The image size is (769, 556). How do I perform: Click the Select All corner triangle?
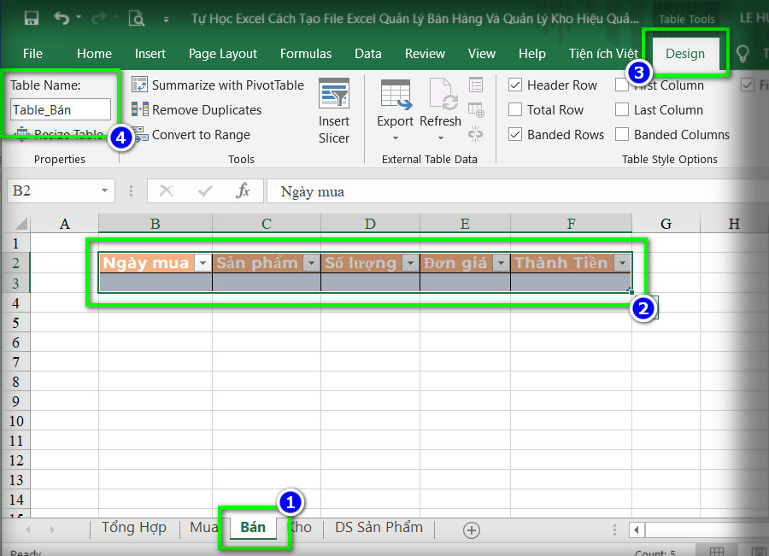click(21, 224)
